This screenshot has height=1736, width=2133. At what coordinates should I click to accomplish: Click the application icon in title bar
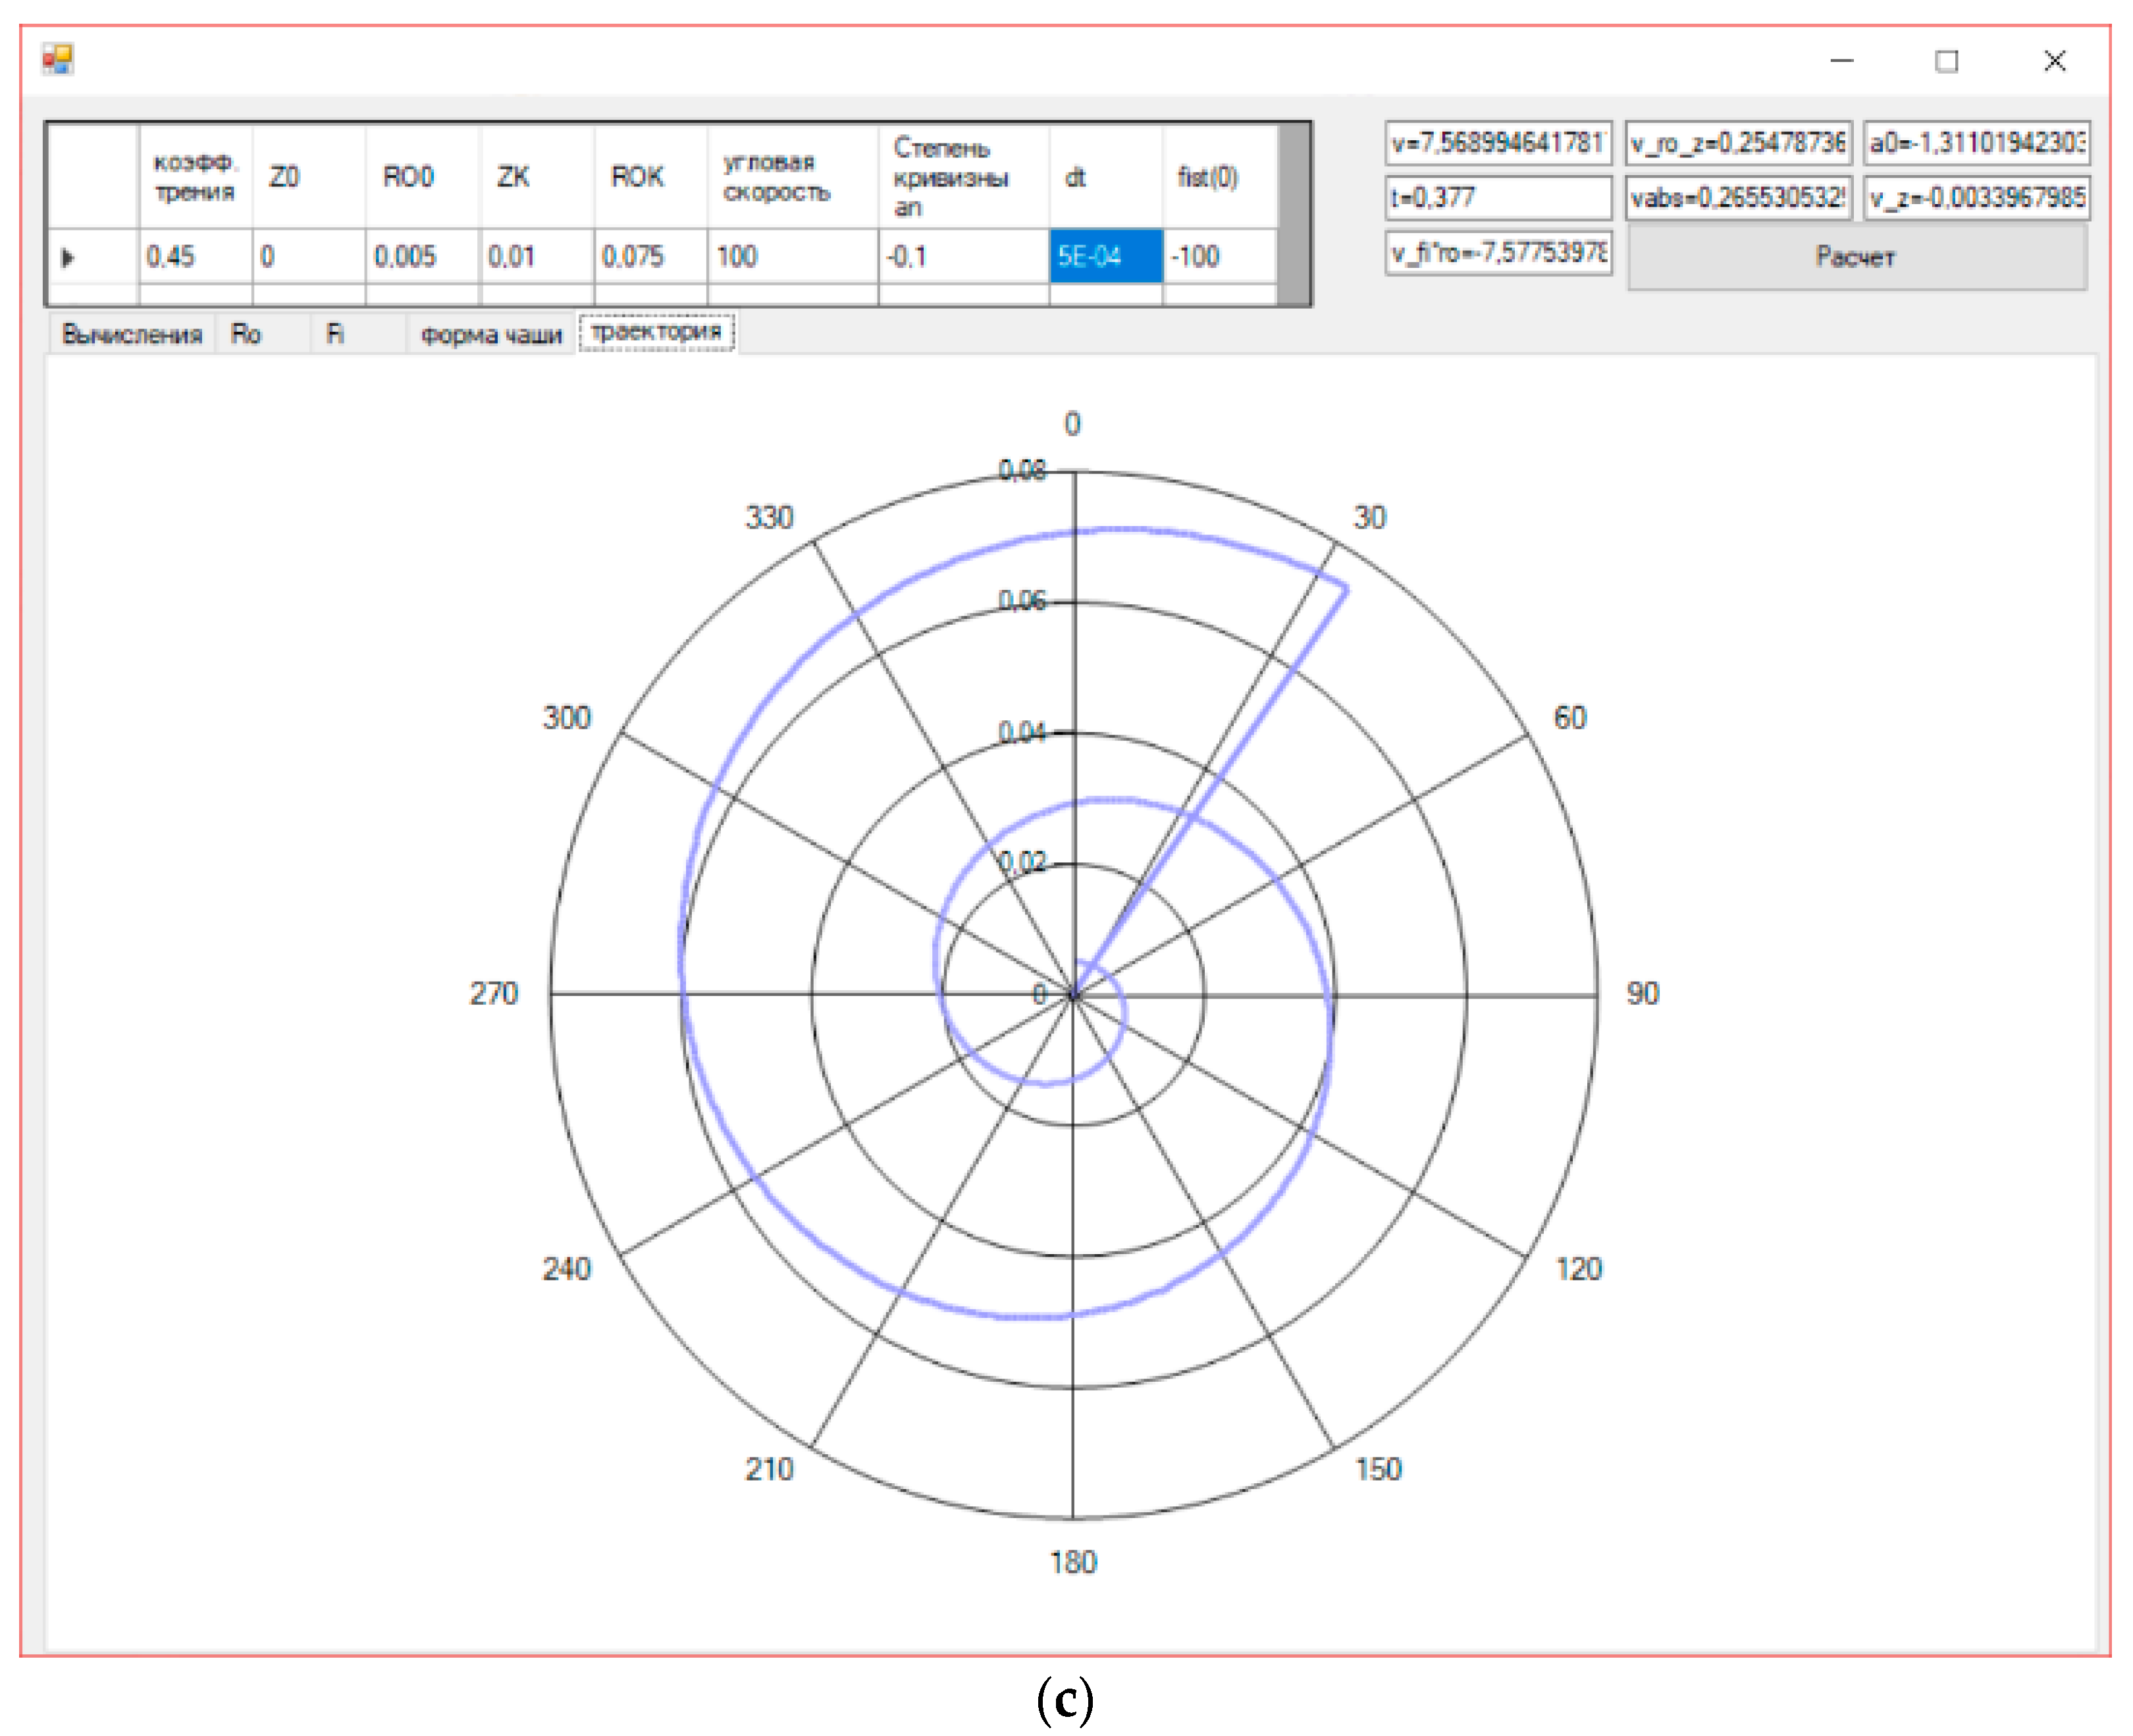(57, 60)
